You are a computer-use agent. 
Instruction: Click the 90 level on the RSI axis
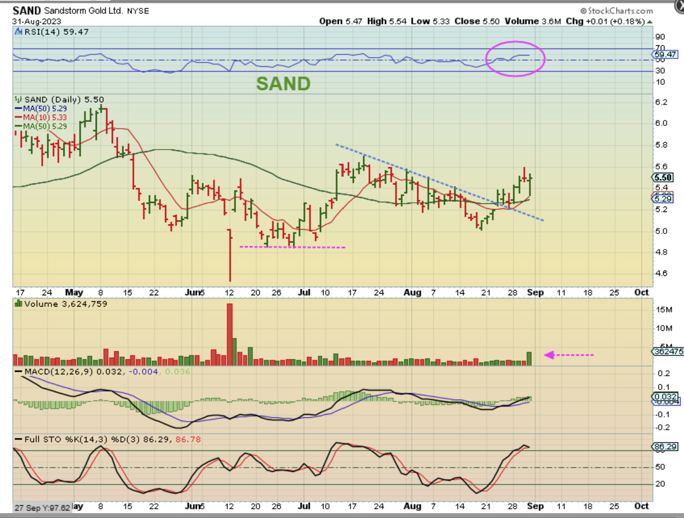[660, 37]
